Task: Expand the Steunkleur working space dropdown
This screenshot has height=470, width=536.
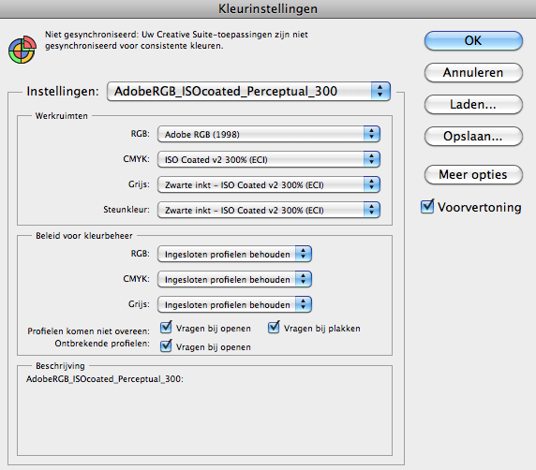Action: point(269,210)
